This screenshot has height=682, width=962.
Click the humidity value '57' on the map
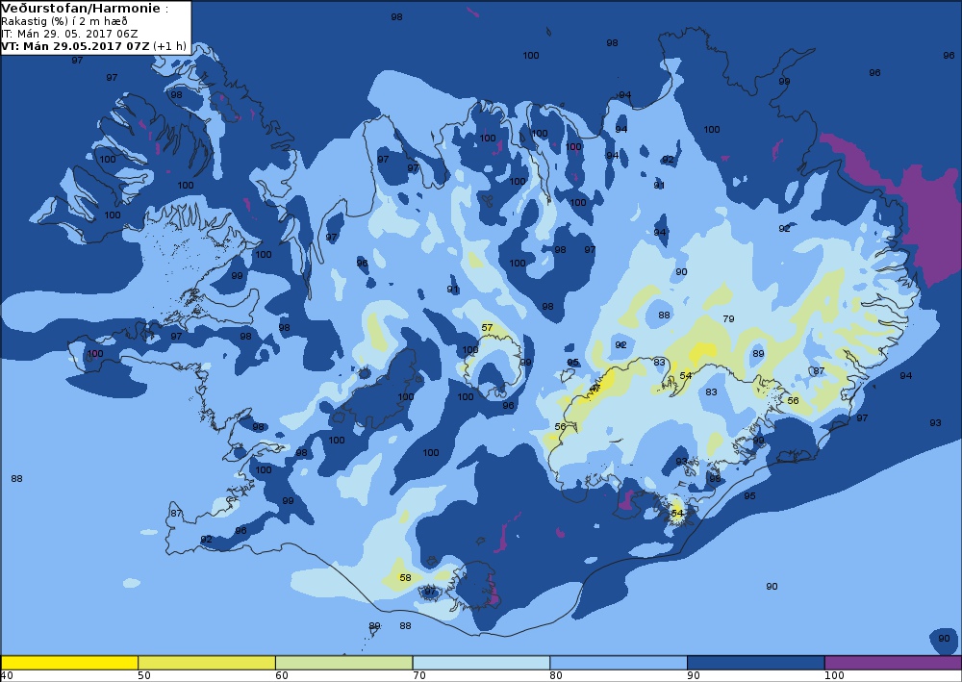click(x=487, y=327)
